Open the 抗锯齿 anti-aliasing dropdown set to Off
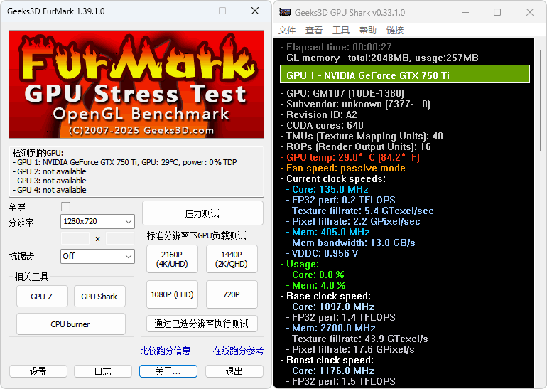The width and height of the screenshot is (547, 389). click(x=98, y=256)
